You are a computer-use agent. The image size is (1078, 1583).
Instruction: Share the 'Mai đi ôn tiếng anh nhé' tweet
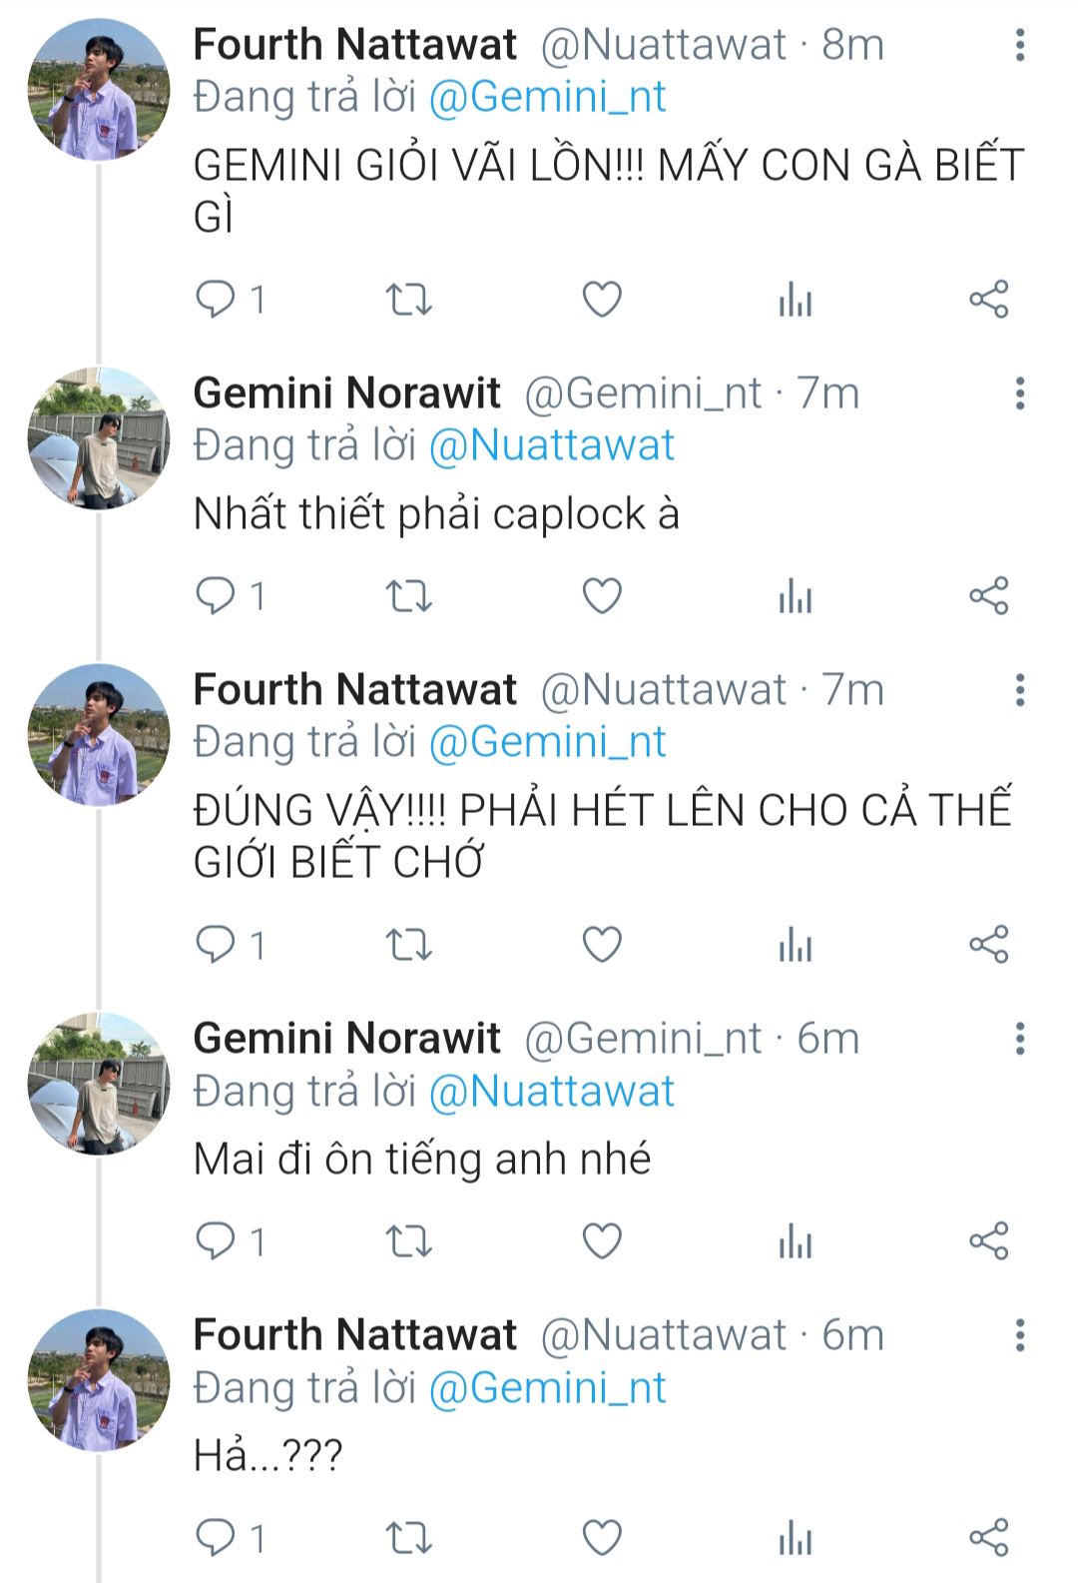(x=989, y=1240)
